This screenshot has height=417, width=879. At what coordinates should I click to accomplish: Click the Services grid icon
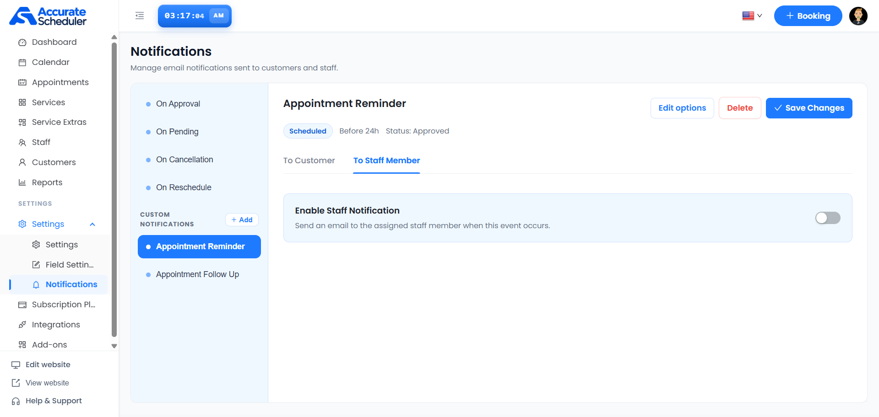click(x=22, y=102)
